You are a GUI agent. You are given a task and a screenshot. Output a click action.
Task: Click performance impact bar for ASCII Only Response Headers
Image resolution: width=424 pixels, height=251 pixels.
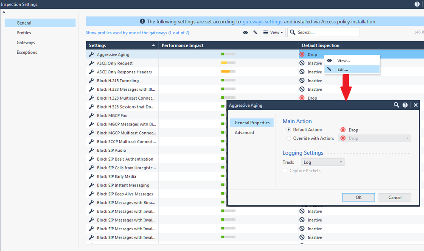[228, 72]
